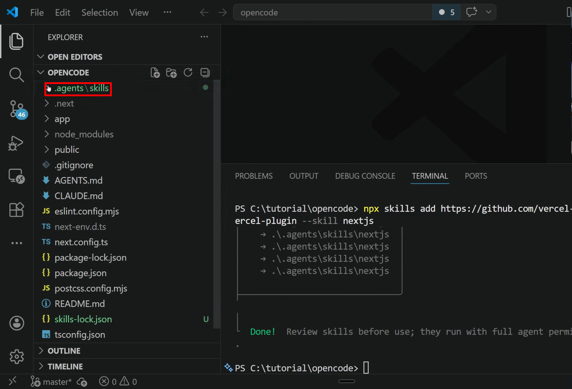Open the Remote Explorer view

coord(16,176)
